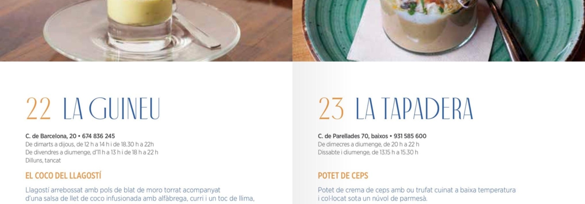The image size is (585, 204).
Task: Click the Dissabte i diumenge hours line
Action: [368, 152]
